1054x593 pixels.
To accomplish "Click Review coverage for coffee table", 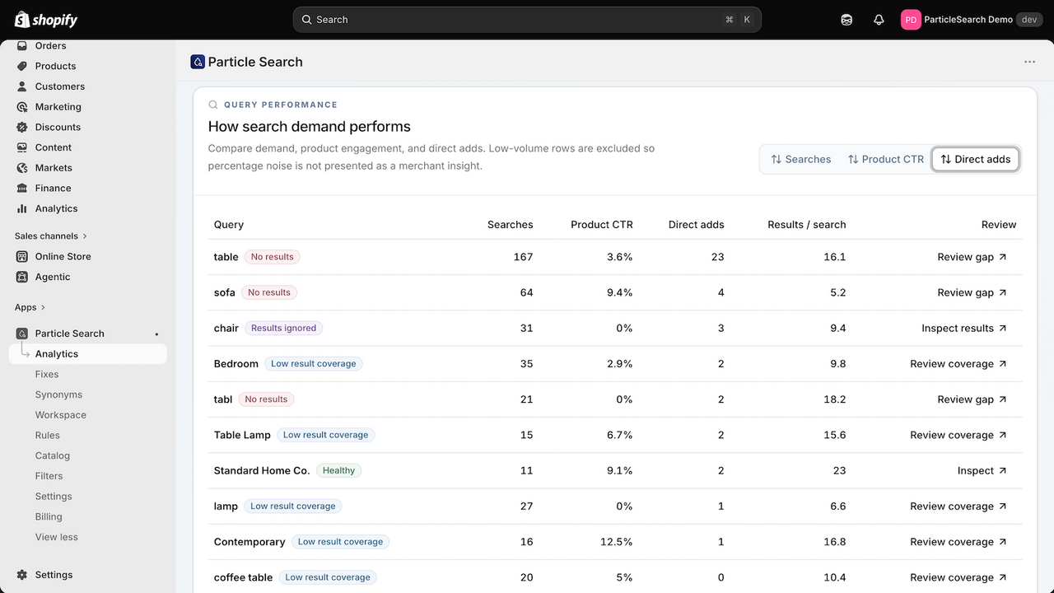I will click(x=958, y=577).
